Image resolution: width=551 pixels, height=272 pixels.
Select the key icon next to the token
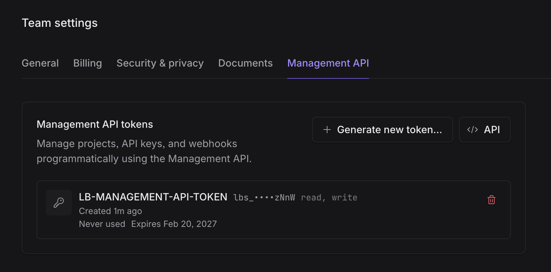59,202
